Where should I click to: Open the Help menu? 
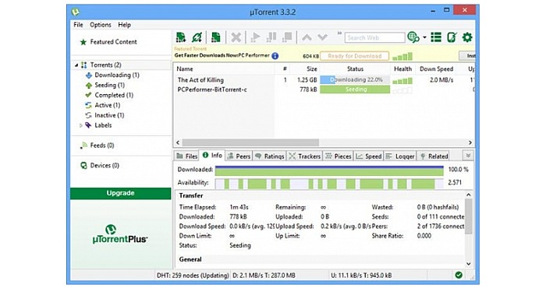[124, 25]
